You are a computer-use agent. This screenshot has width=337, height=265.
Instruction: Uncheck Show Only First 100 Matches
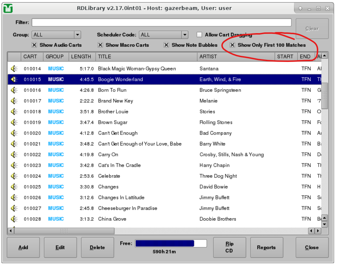coord(232,45)
